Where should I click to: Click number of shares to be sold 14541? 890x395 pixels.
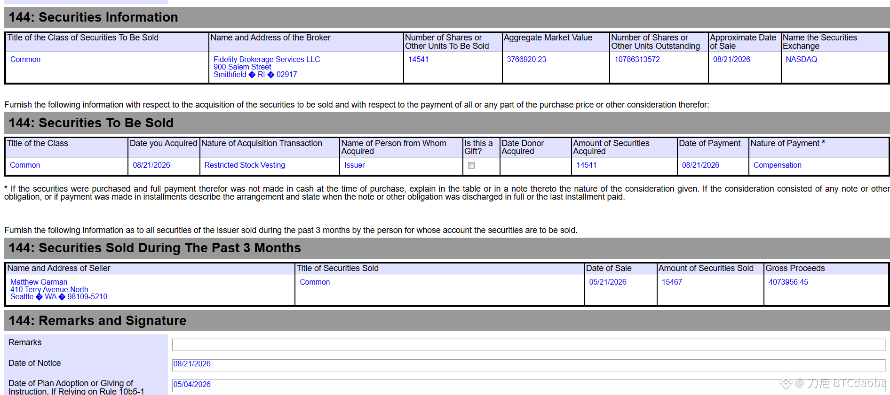point(418,59)
